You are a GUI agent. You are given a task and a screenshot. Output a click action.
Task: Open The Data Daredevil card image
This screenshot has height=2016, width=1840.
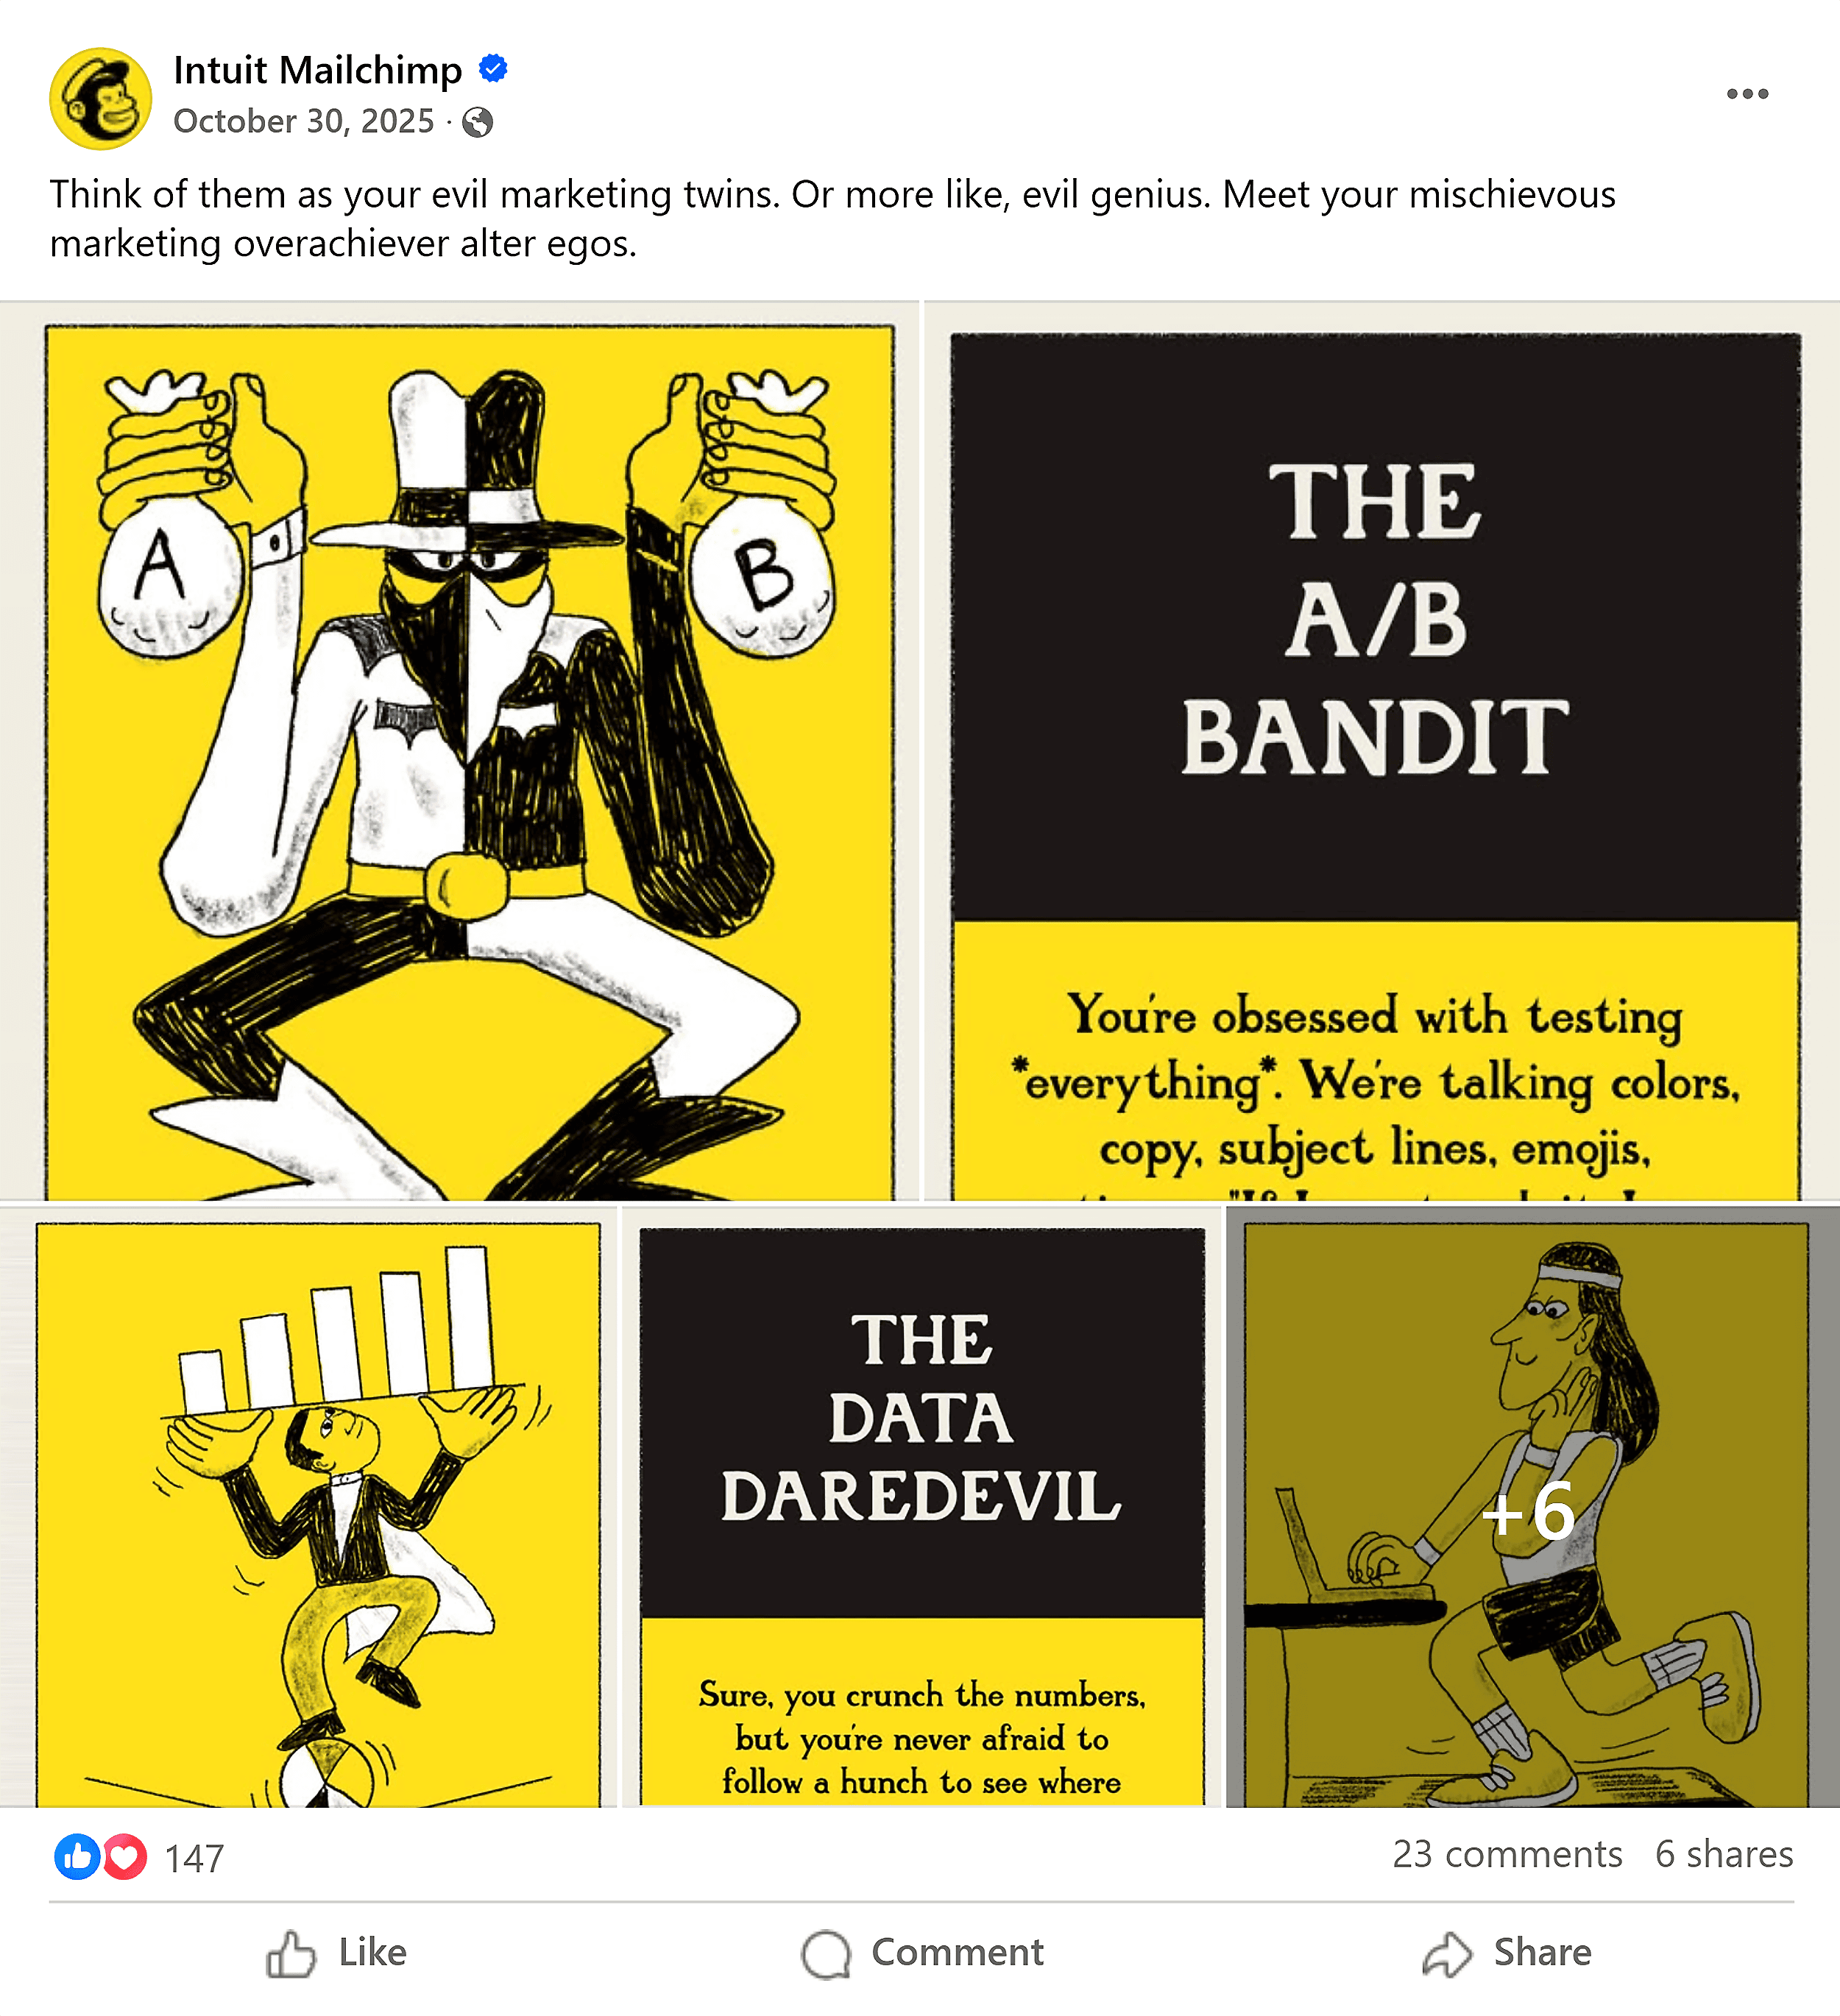click(x=921, y=1506)
